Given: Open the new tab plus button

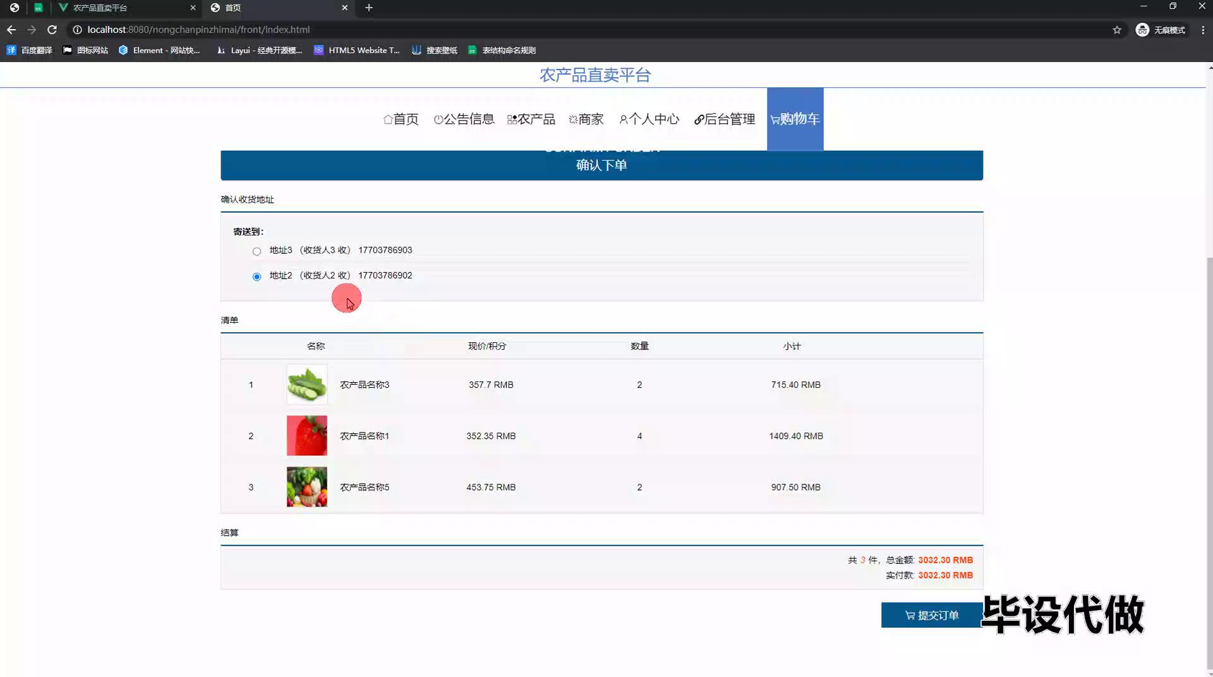Looking at the screenshot, I should click(x=369, y=8).
